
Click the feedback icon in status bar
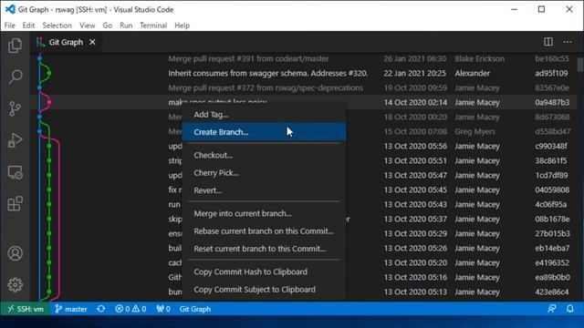551,309
